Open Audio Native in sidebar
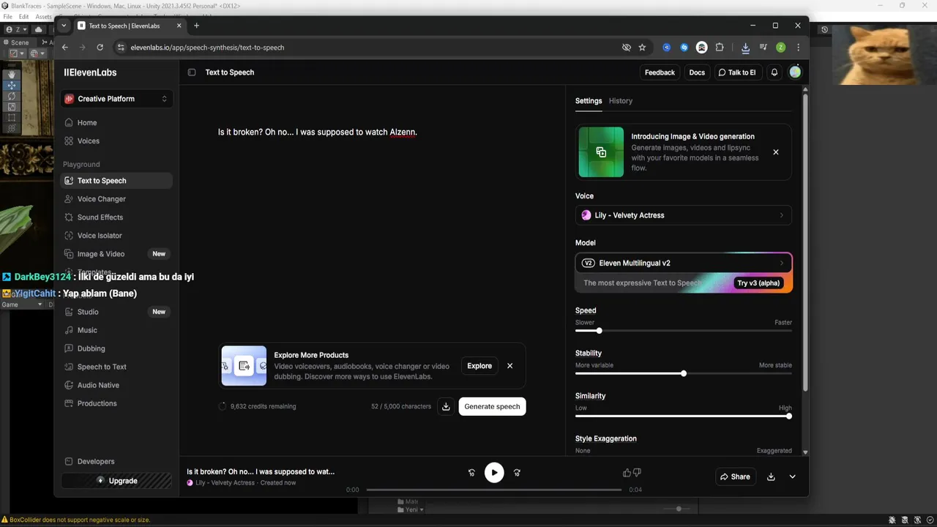937x527 pixels. [x=116, y=385]
